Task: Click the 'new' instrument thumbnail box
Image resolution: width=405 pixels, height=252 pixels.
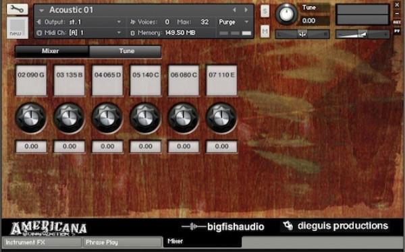Action: pos(18,28)
